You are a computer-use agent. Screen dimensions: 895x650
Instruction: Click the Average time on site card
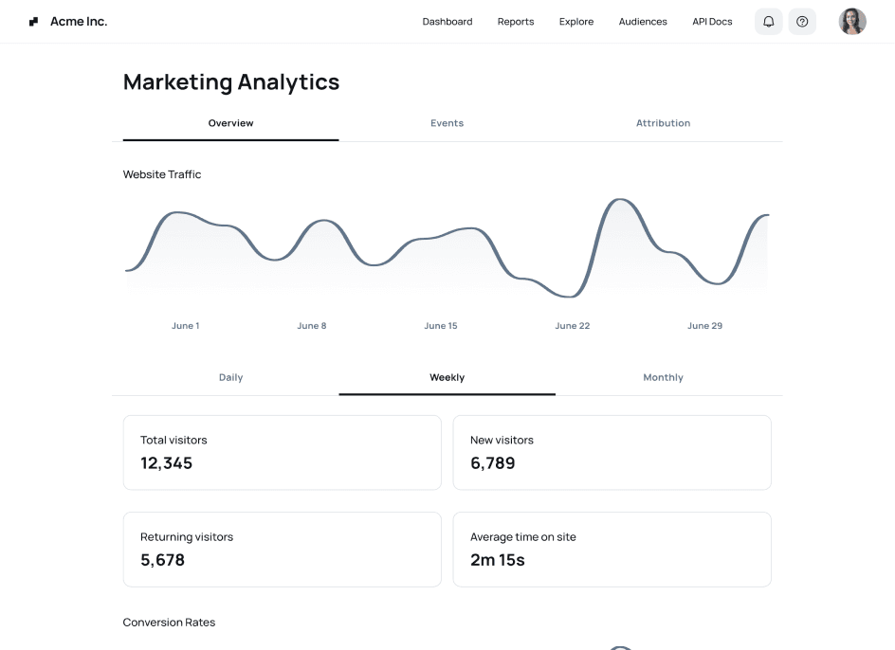coord(612,549)
